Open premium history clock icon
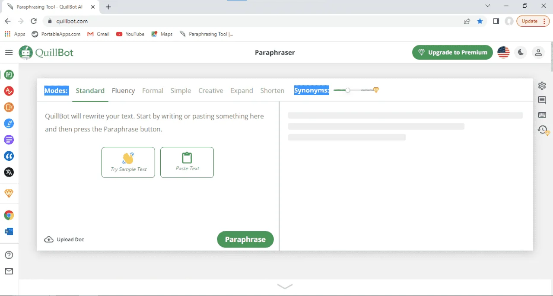Image resolution: width=553 pixels, height=296 pixels. [x=543, y=130]
